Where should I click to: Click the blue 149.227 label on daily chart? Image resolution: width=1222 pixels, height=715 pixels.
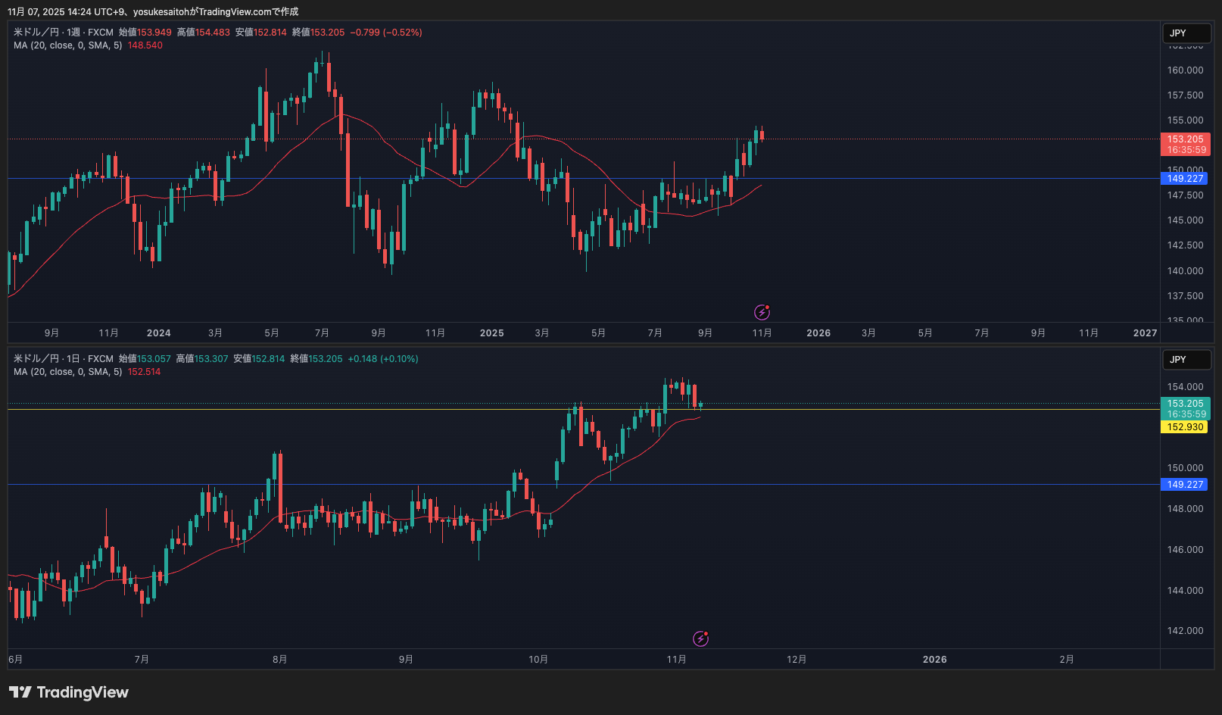pos(1185,485)
